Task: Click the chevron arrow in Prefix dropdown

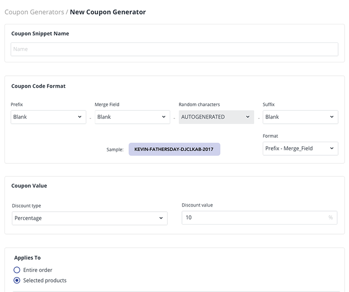Action: (x=80, y=117)
